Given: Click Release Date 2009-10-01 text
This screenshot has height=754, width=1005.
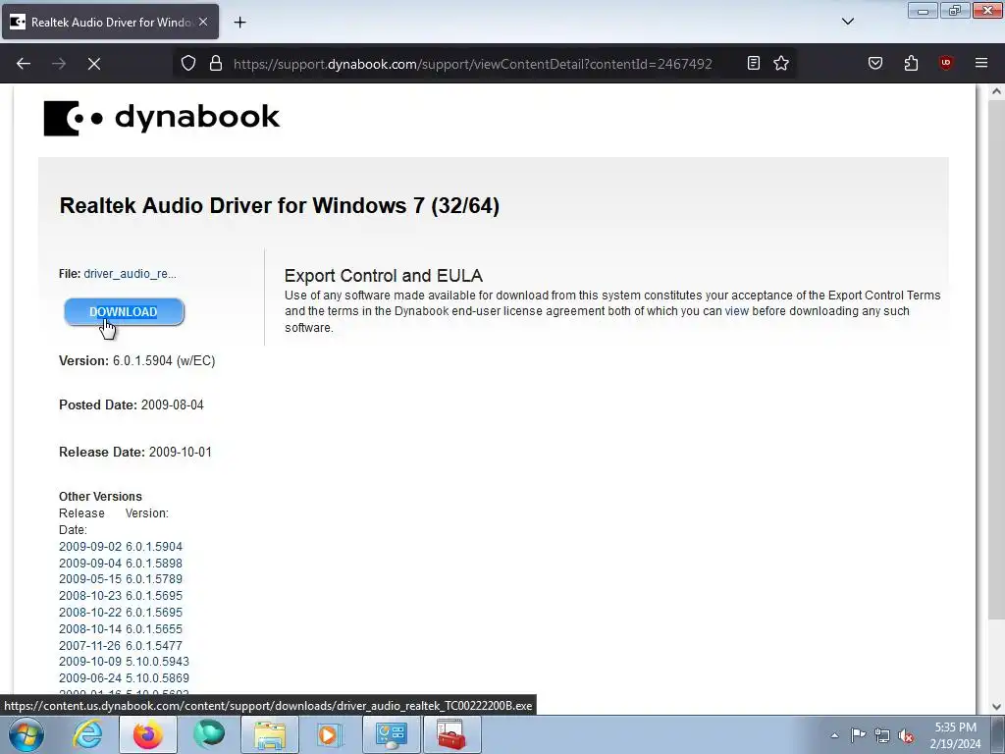Looking at the screenshot, I should [135, 452].
